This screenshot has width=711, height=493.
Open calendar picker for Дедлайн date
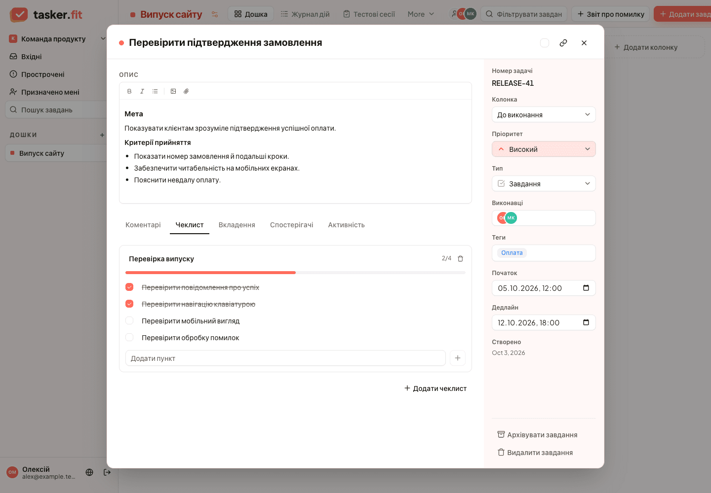click(586, 322)
